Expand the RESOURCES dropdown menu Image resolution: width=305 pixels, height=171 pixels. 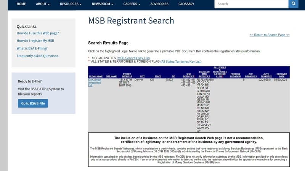(x=71, y=4)
